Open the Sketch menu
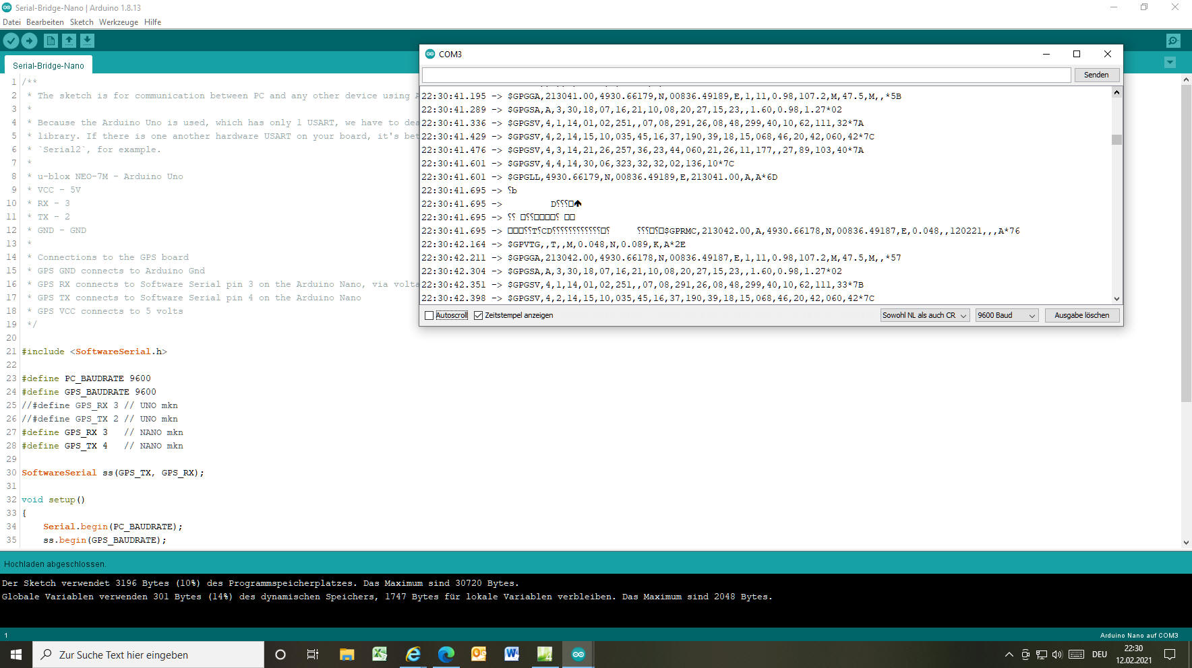The image size is (1192, 668). click(82, 22)
